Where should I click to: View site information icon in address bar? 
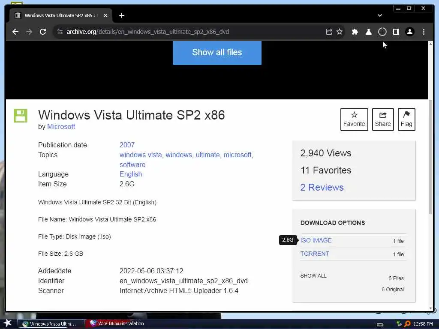[x=60, y=32]
